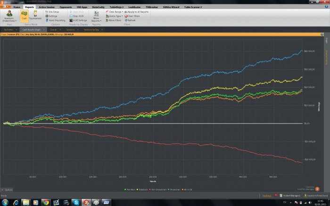Open the Opponents ribbon tab
The height and width of the screenshot is (206, 330).
click(x=66, y=7)
